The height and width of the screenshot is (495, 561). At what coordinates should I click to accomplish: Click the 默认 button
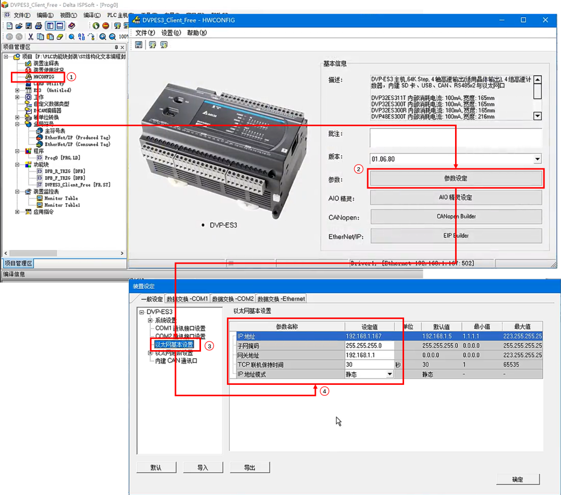156,467
